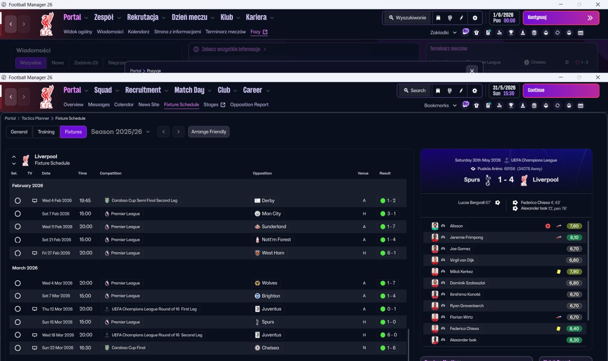This screenshot has height=361, width=608.
Task: Click the exclamation icon in Bookmarks row
Action: click(x=488, y=105)
